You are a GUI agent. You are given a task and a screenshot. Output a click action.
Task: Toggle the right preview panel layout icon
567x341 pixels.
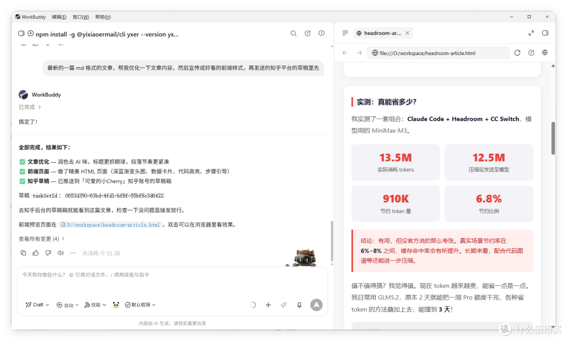pyautogui.click(x=545, y=33)
